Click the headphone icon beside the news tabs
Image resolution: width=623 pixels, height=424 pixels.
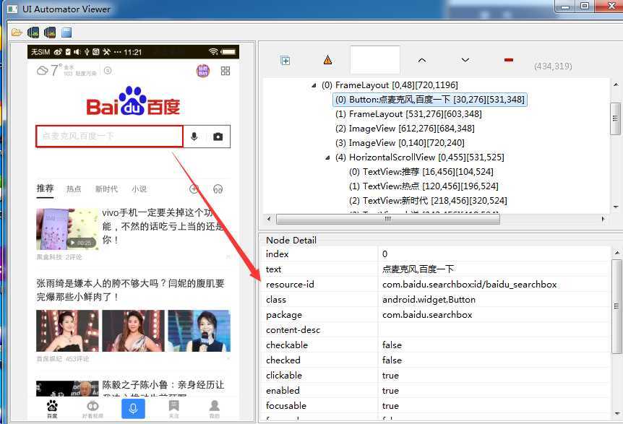point(218,189)
